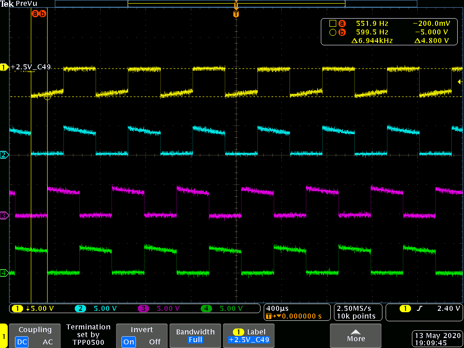Click trigger level arrow on right edge
464x348 pixels.
tap(459, 82)
